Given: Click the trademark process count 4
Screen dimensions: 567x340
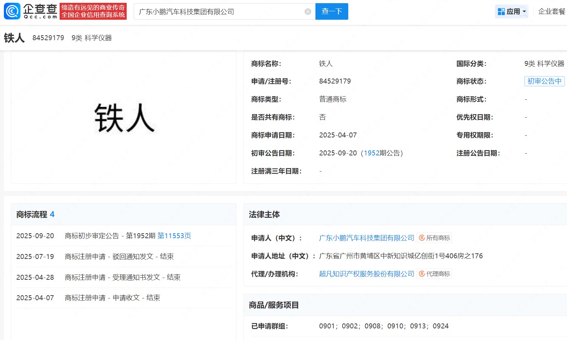Looking at the screenshot, I should [52, 214].
